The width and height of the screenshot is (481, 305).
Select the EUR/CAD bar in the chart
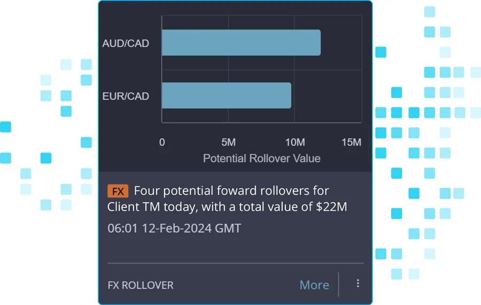tap(227, 96)
